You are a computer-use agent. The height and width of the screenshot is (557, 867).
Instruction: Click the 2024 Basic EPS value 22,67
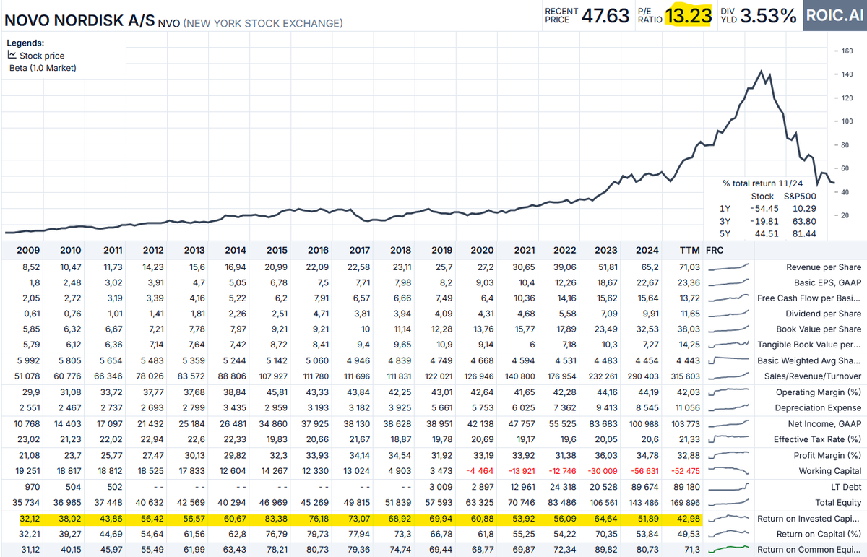[x=647, y=282]
